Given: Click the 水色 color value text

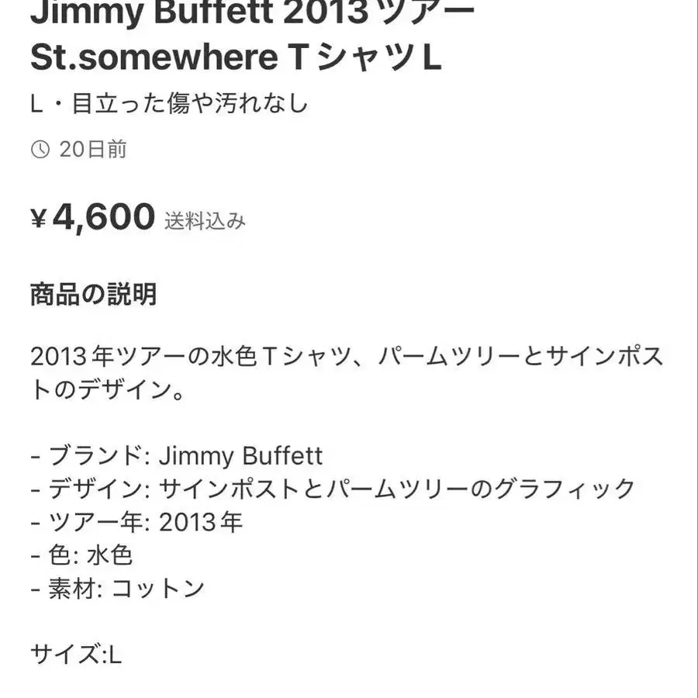Looking at the screenshot, I should click(109, 555).
